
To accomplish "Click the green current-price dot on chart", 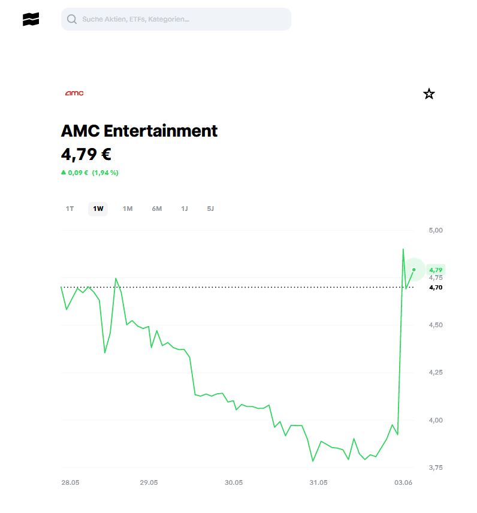I will click(413, 270).
